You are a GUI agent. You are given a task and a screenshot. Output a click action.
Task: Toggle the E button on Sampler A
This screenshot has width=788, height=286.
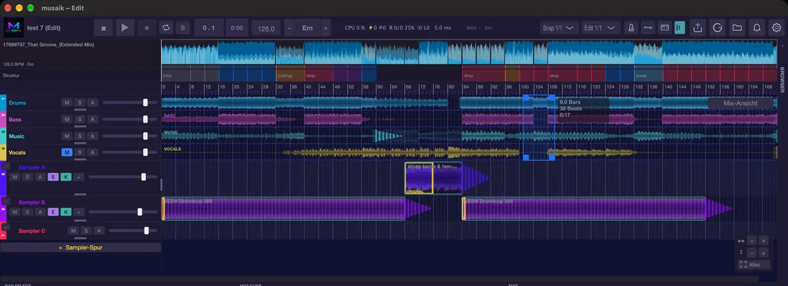[x=53, y=177]
